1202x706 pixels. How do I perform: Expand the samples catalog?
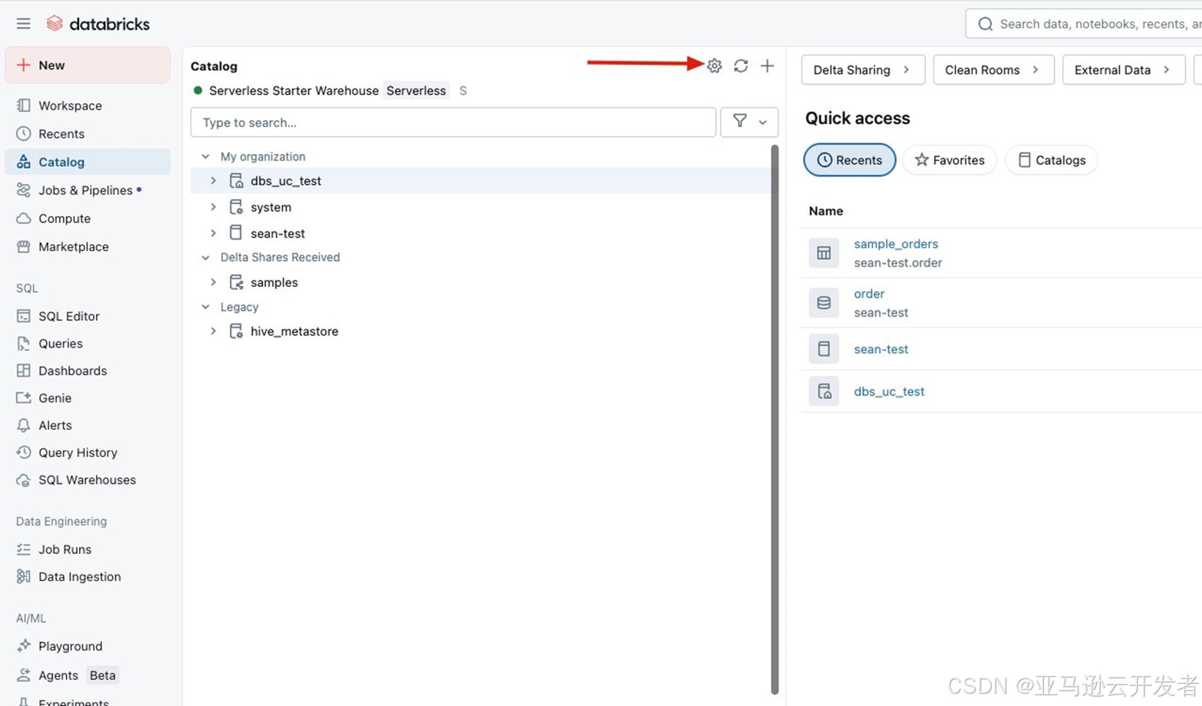213,282
